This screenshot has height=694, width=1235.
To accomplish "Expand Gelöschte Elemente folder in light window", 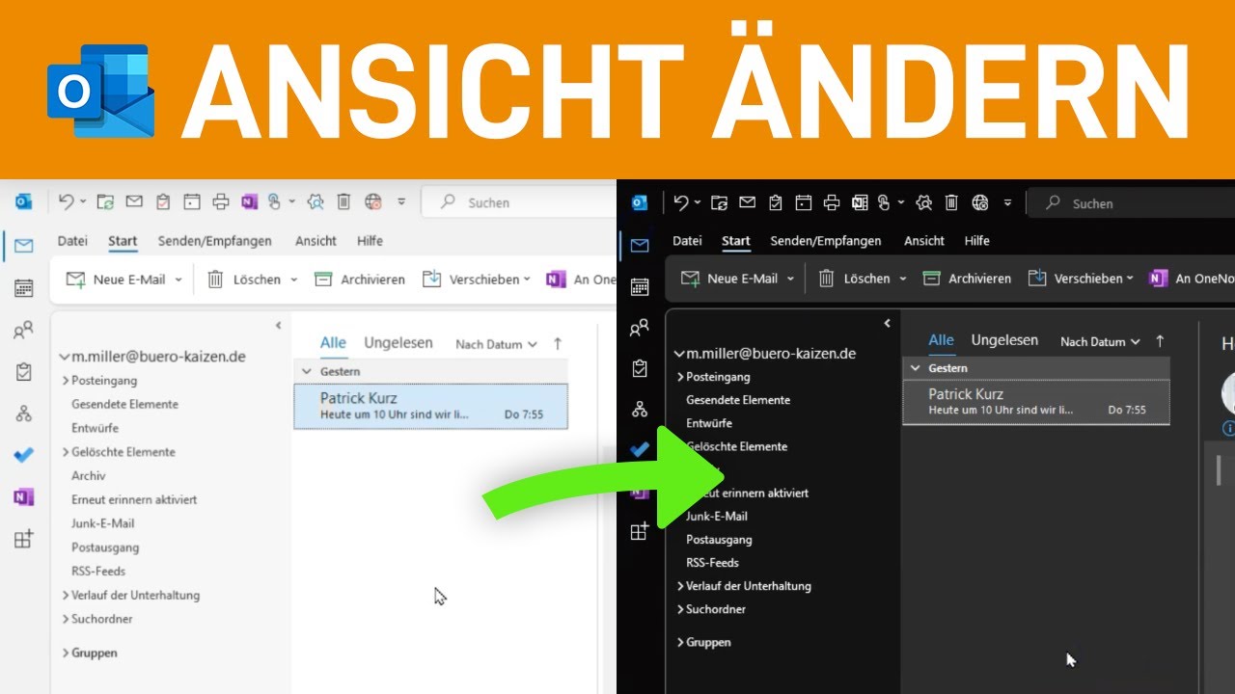I will [x=66, y=452].
